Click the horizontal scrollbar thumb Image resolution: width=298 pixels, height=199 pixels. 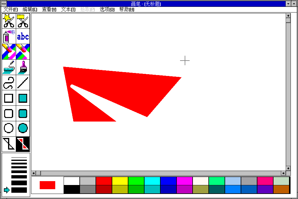coord(39,173)
